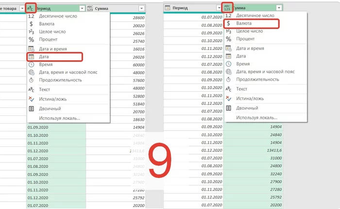Click the calendar date type icon on the right Период column
The width and height of the screenshot is (340, 209).
point(168,8)
